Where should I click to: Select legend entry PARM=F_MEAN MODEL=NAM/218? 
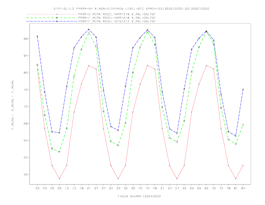[117, 18]
